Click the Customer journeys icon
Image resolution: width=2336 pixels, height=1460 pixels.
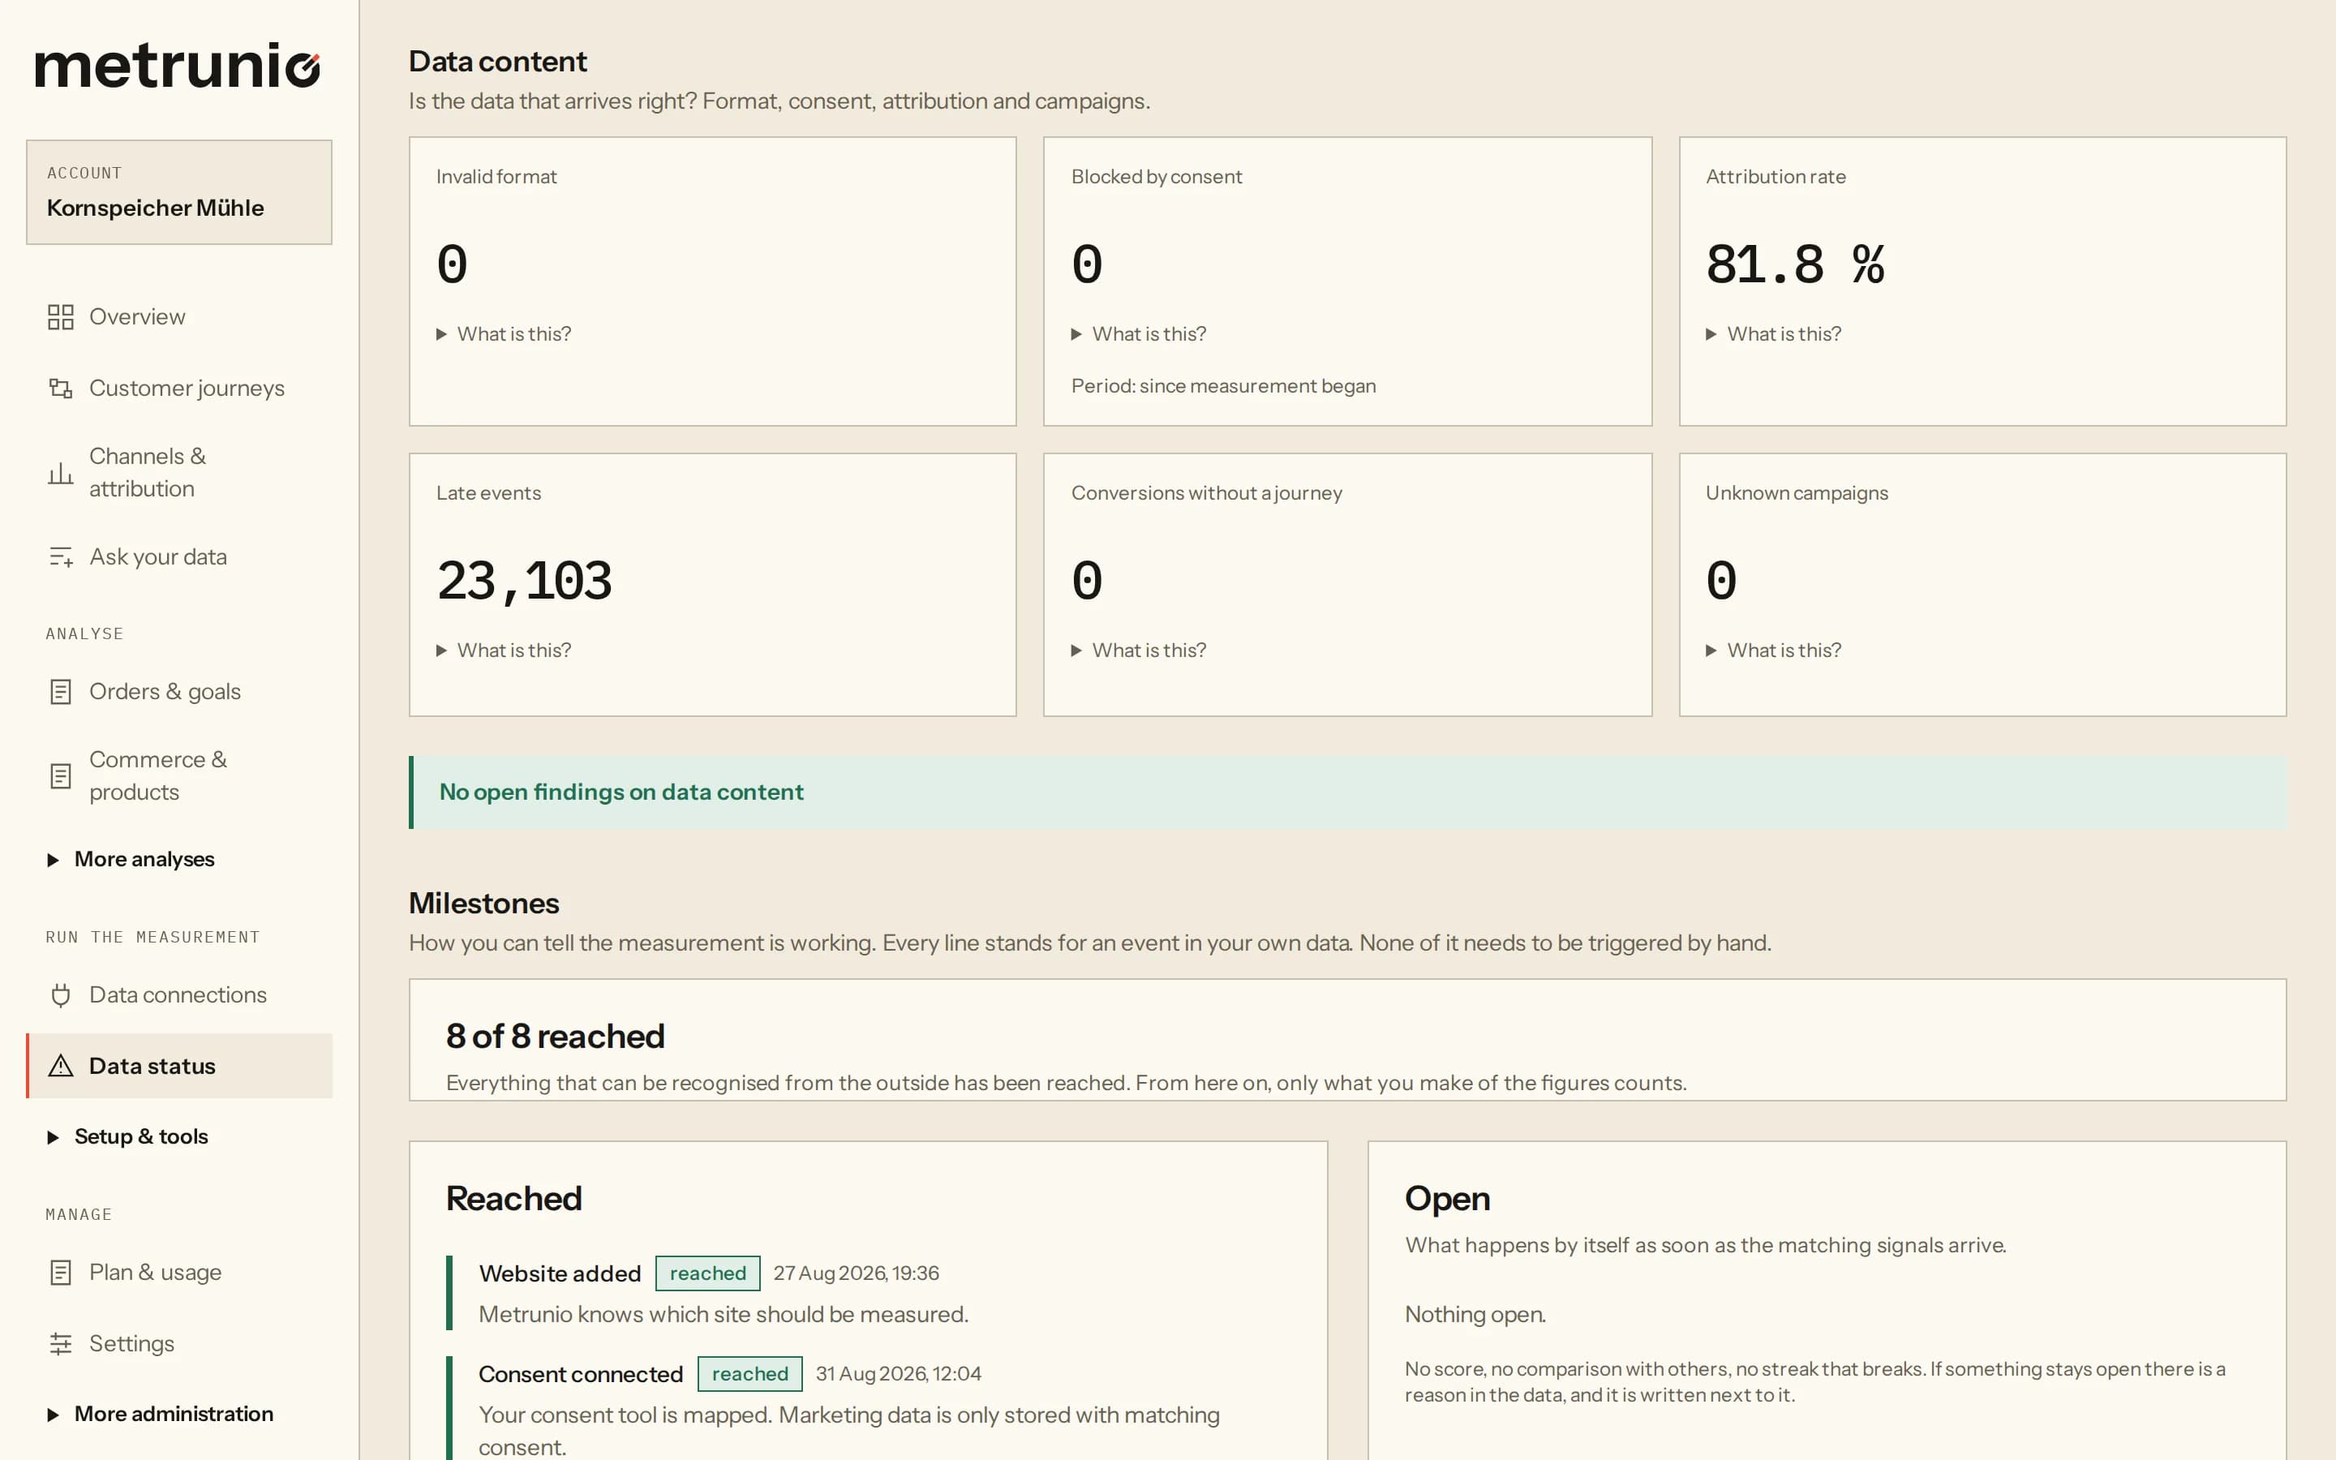(x=61, y=389)
